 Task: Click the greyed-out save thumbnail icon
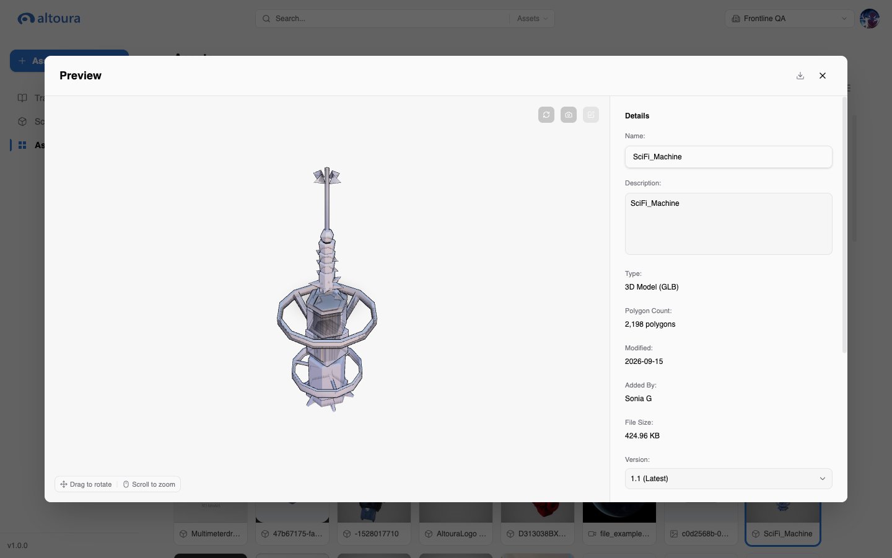591,115
